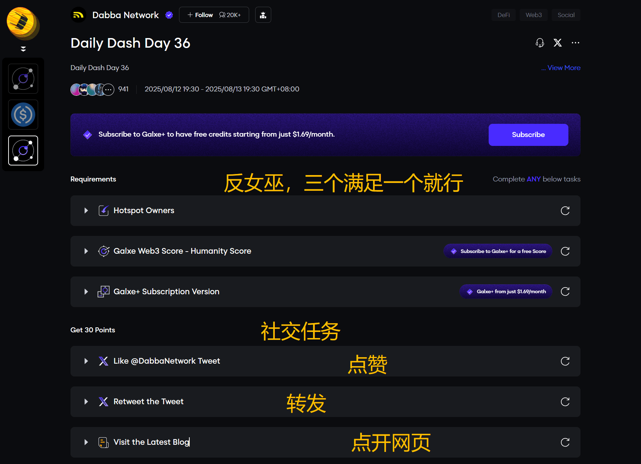Screen dimensions: 641x464
Task: Open the leaderboard icon button next to Follow
Action: point(263,15)
